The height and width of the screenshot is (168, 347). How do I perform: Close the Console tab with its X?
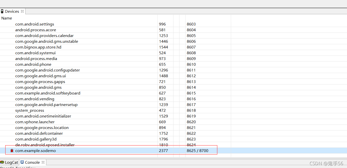43,162
